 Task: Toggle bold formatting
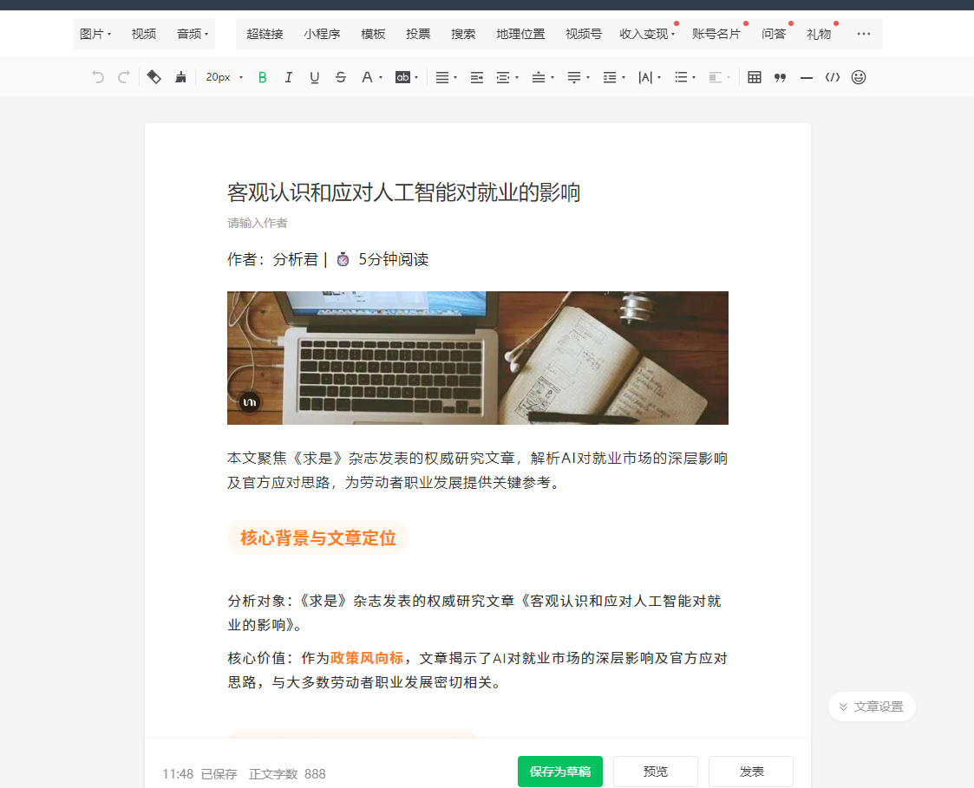click(x=263, y=77)
